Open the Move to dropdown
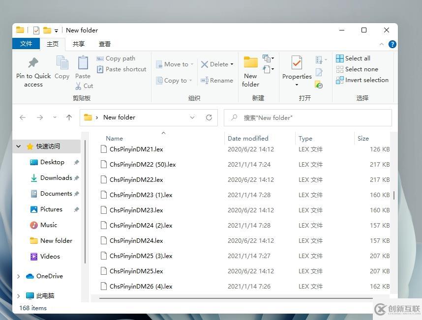This screenshot has width=422, height=320. click(x=175, y=64)
